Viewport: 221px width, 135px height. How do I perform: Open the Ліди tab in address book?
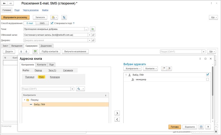51,65
